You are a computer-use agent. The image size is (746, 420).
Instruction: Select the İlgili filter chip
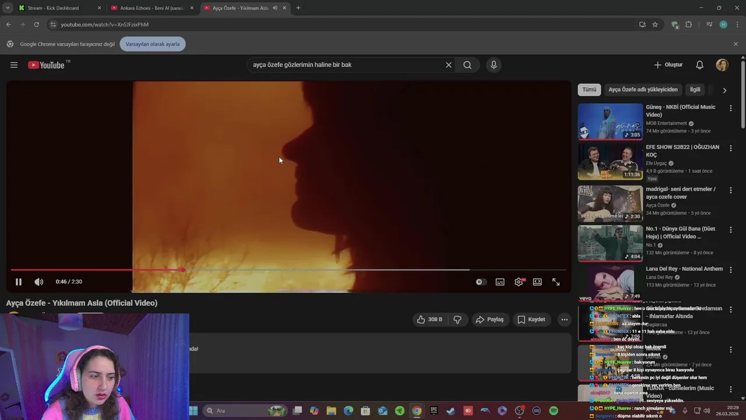695,90
